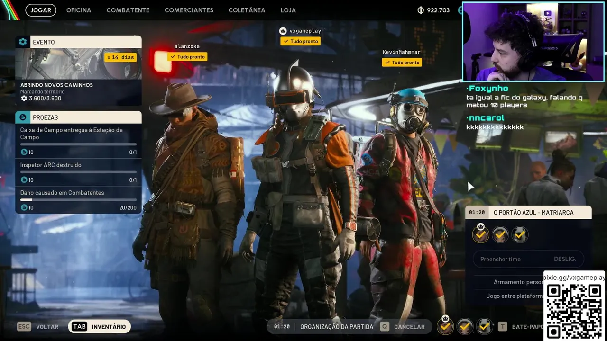The image size is (607, 341).
Task: Click leader avatar with crown in bottom bar
Action: click(445, 326)
